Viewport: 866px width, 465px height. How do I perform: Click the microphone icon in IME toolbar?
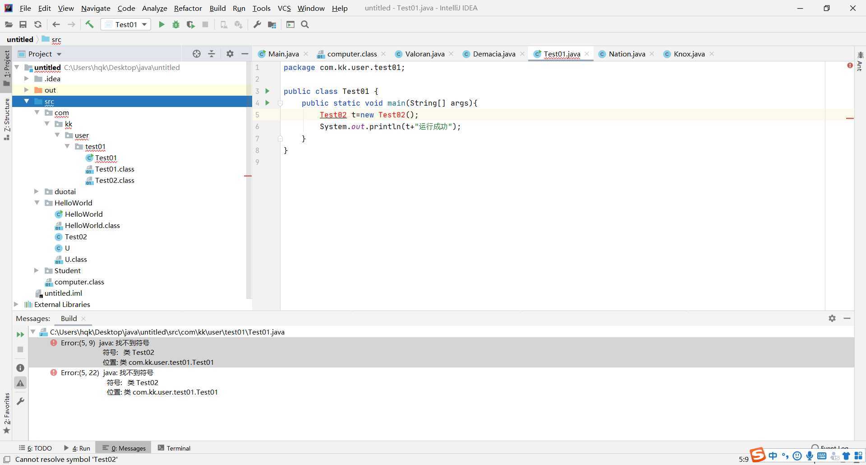click(810, 456)
